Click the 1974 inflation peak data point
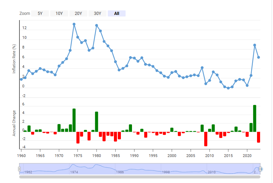 pos(74,24)
